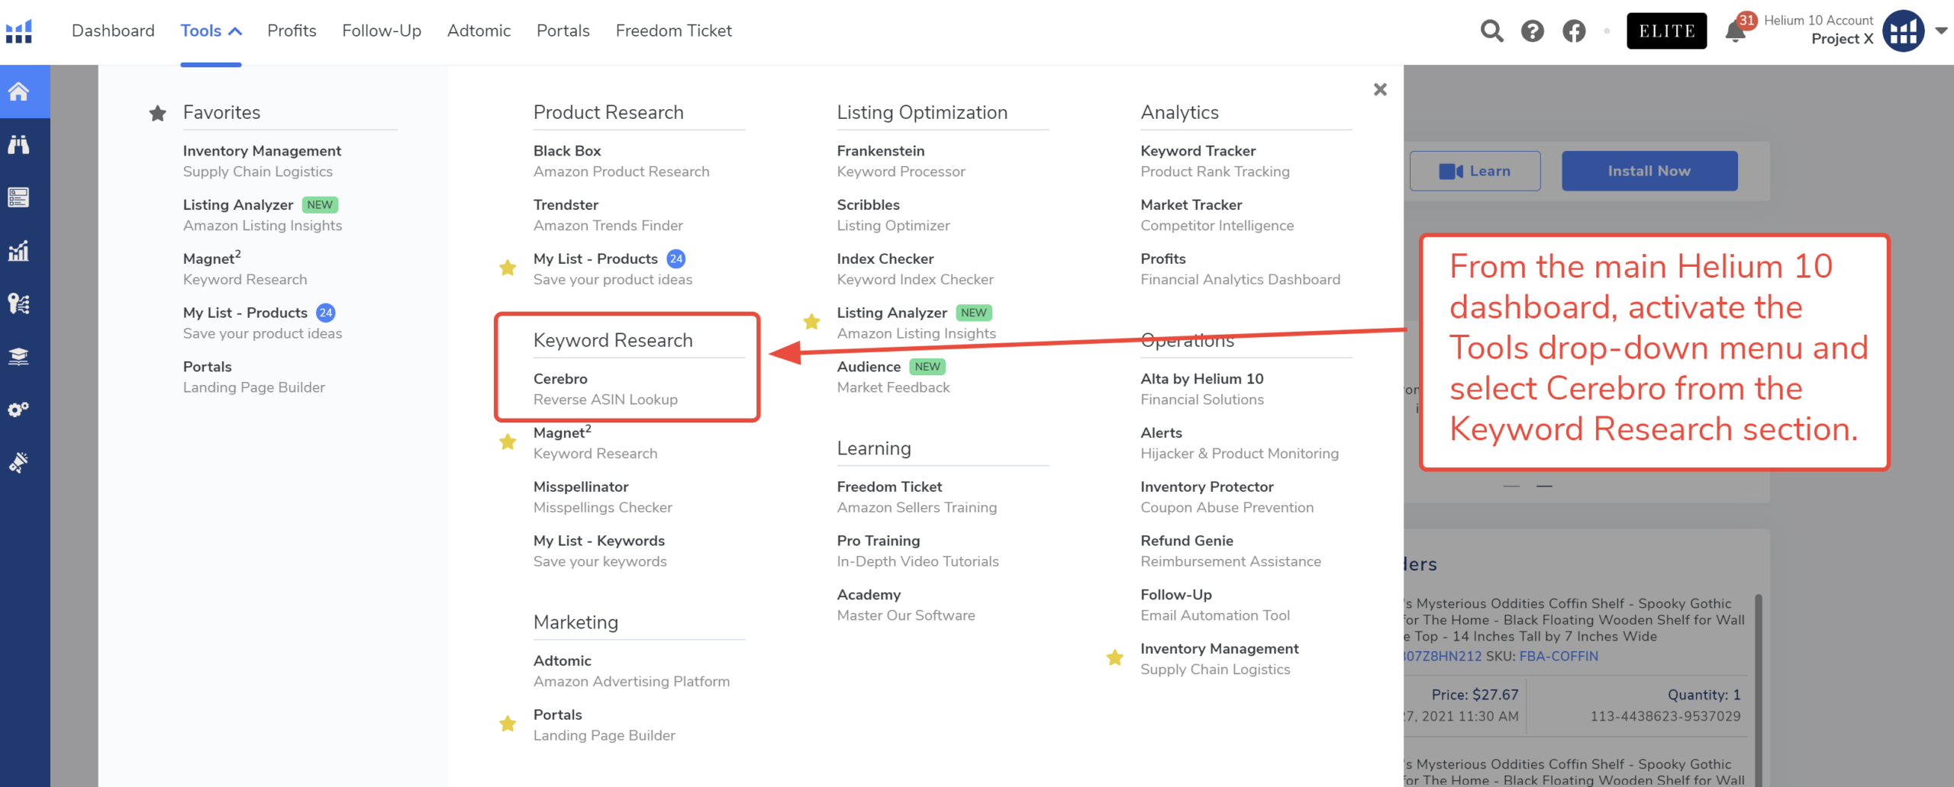
Task: Open the Profits tab in top navigation
Action: pyautogui.click(x=292, y=31)
